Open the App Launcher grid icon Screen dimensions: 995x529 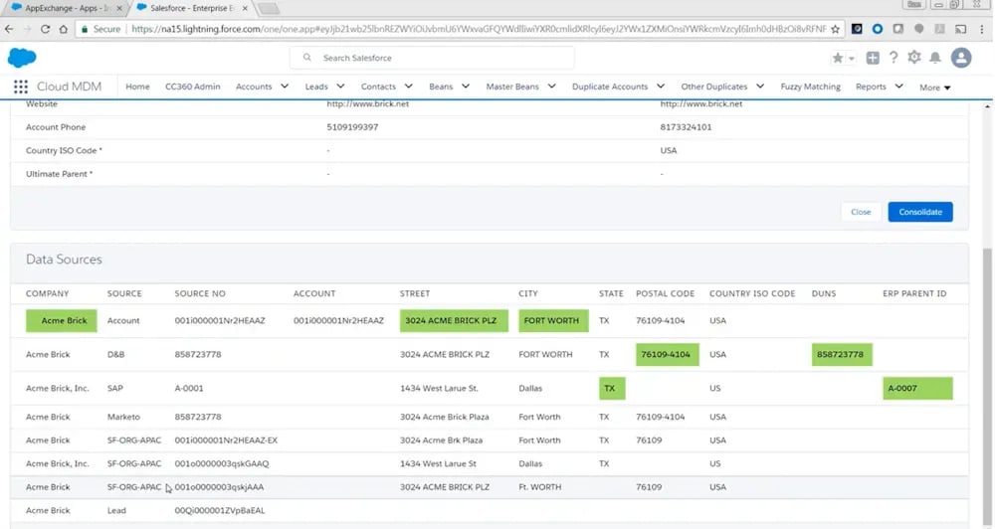point(20,87)
